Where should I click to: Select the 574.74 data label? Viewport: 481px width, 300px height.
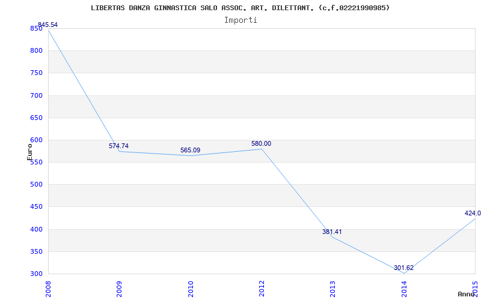[x=118, y=146]
